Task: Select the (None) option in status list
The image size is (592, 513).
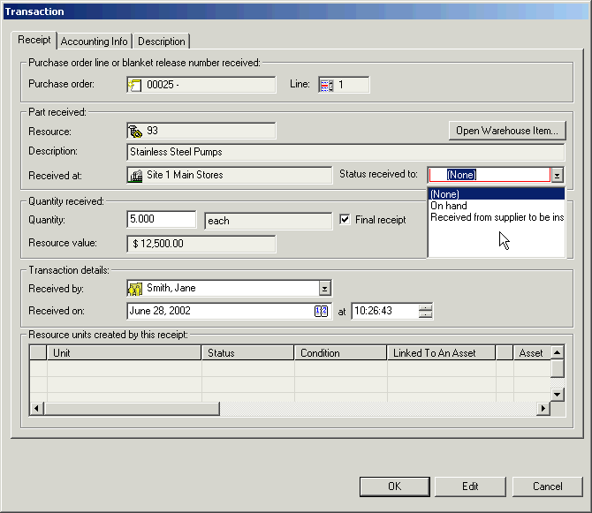Action: point(445,194)
